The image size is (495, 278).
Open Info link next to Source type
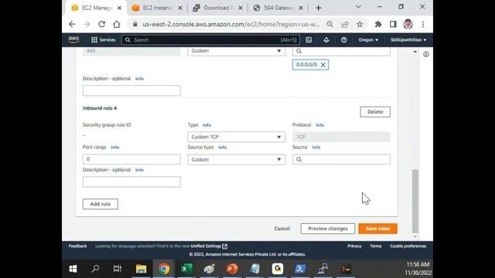click(x=222, y=147)
